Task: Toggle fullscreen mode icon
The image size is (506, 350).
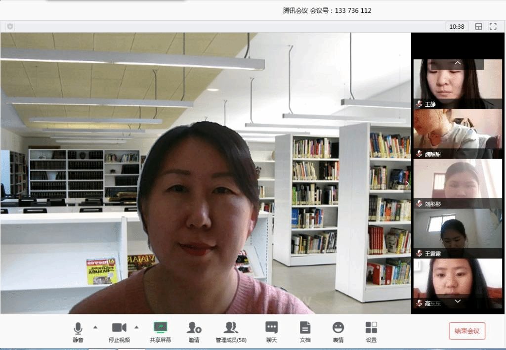Action: tap(493, 27)
